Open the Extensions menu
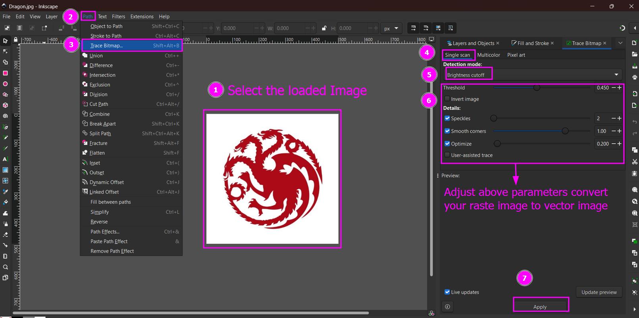The height and width of the screenshot is (318, 639). tap(142, 16)
